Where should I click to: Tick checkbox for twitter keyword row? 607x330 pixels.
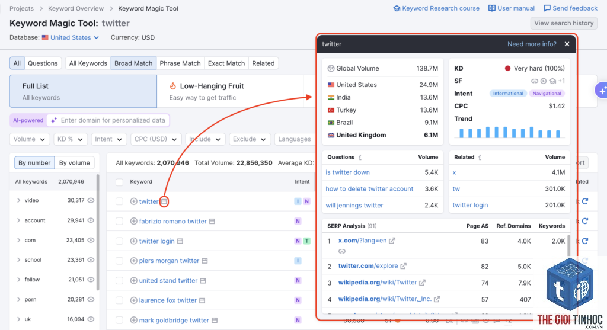click(119, 201)
